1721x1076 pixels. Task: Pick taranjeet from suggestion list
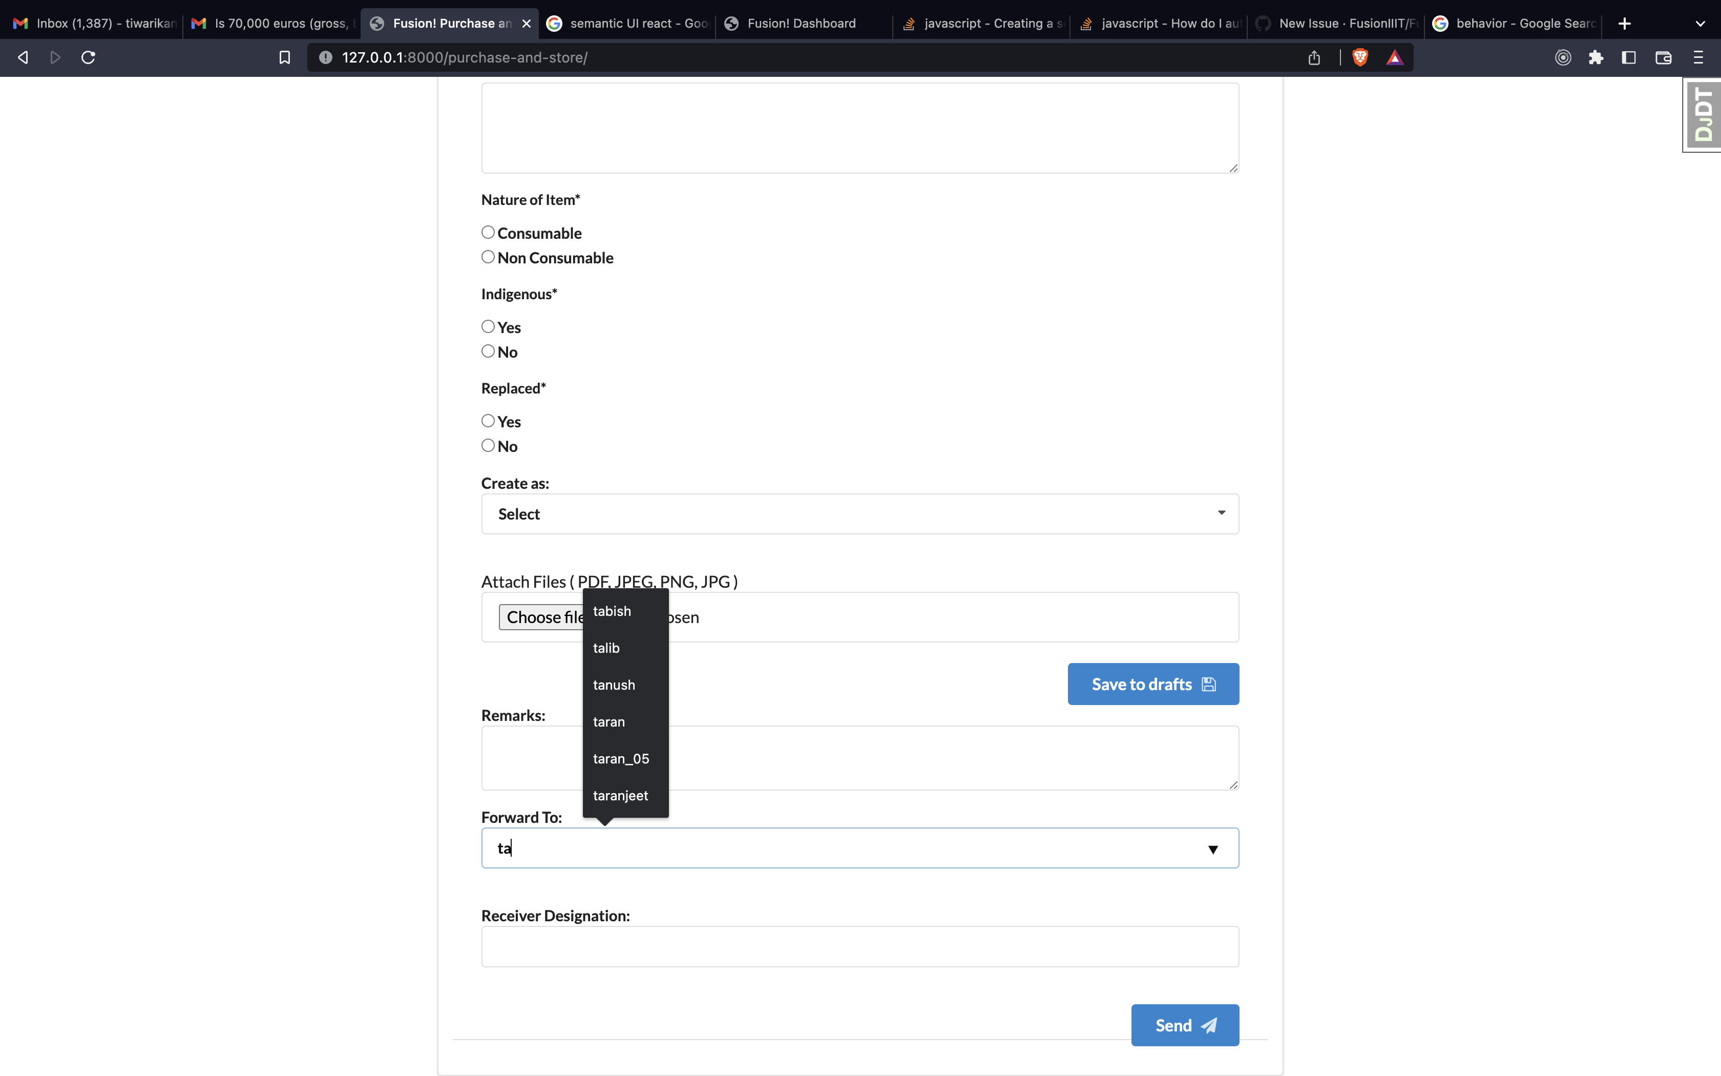tap(620, 796)
